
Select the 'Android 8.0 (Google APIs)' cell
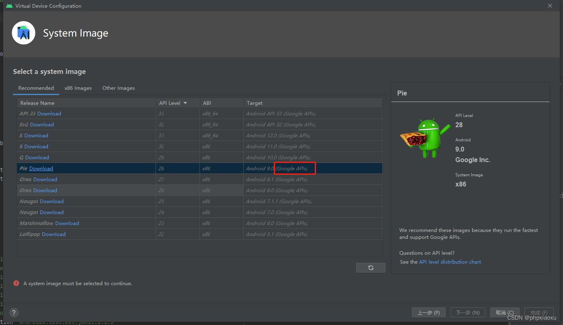click(x=313, y=191)
